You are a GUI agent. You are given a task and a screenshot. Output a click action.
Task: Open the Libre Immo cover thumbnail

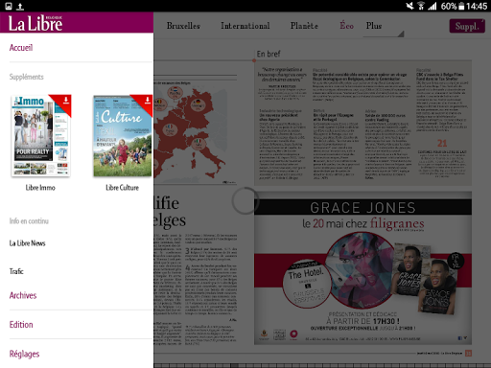[41, 136]
